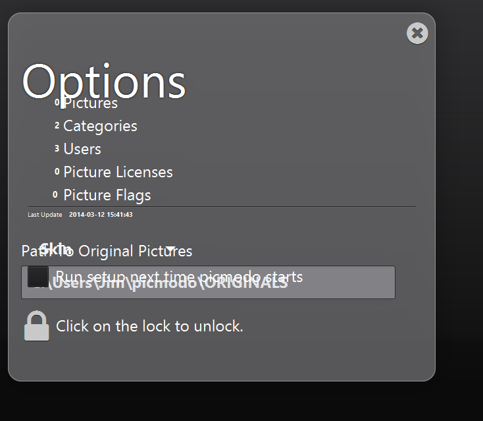
Task: Select the Picture Flags entry
Action: pyautogui.click(x=107, y=195)
